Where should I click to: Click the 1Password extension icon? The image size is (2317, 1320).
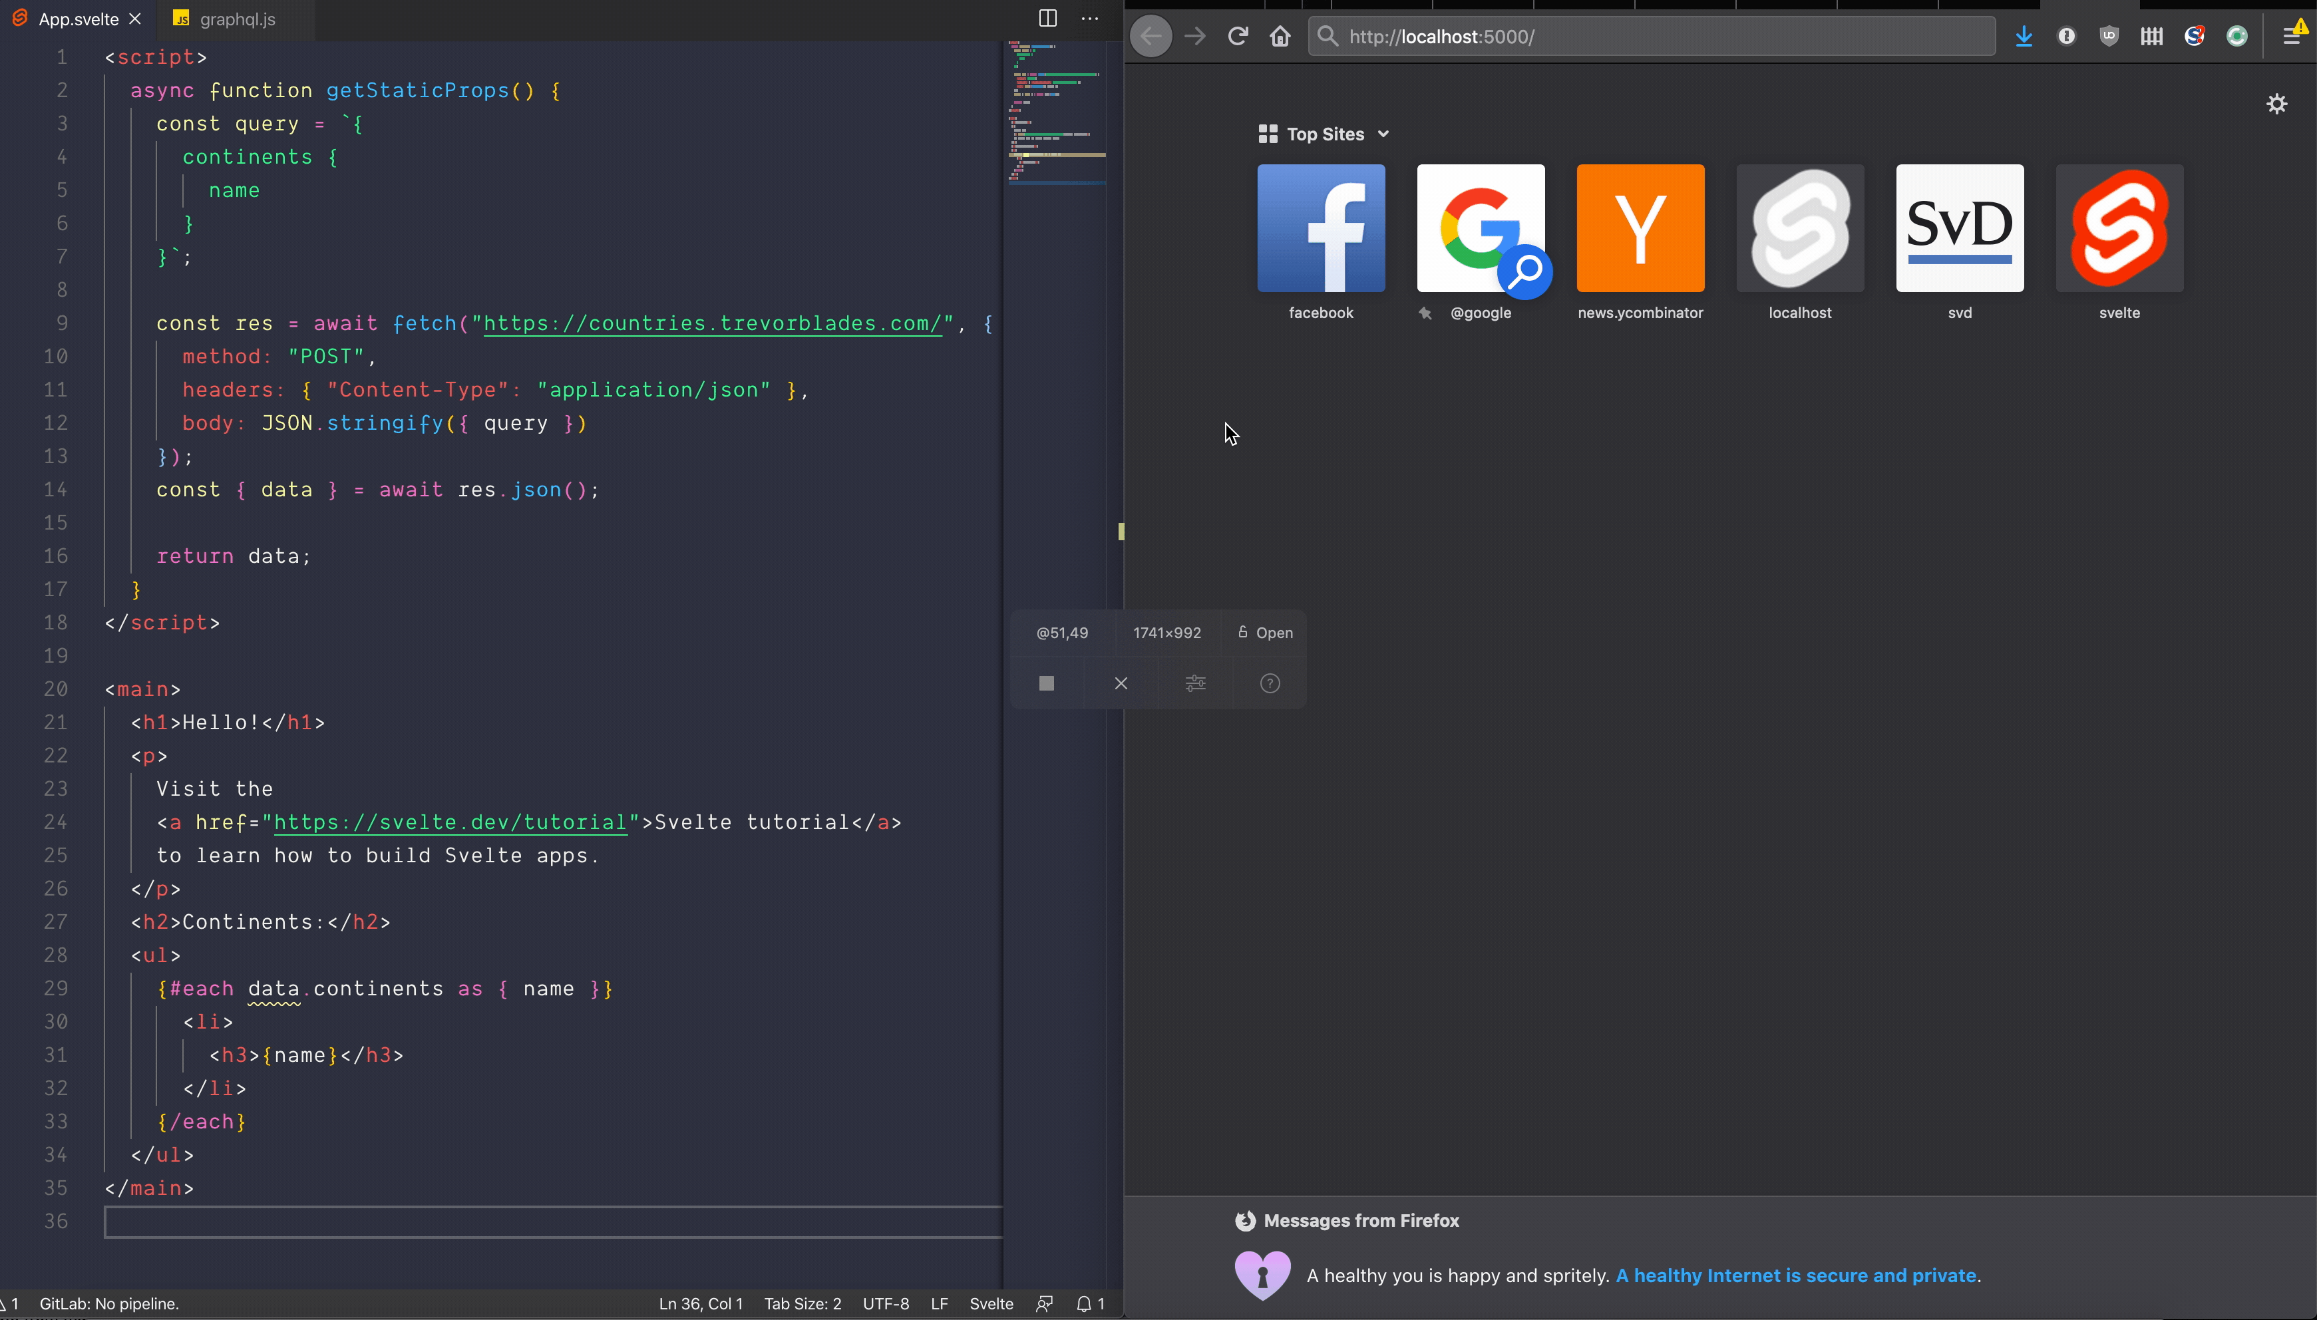(2067, 37)
